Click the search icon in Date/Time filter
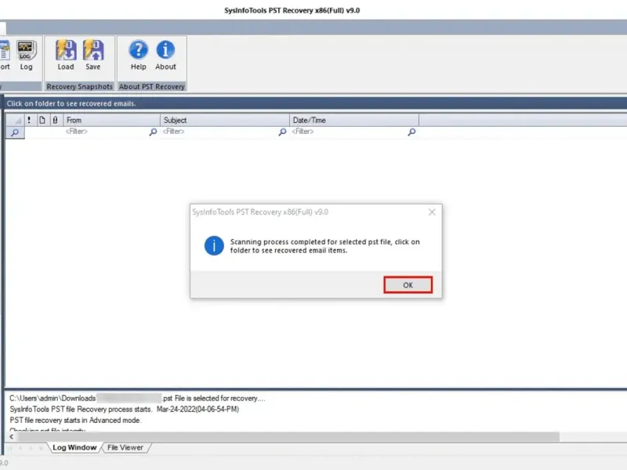Image resolution: width=627 pixels, height=470 pixels. point(411,132)
